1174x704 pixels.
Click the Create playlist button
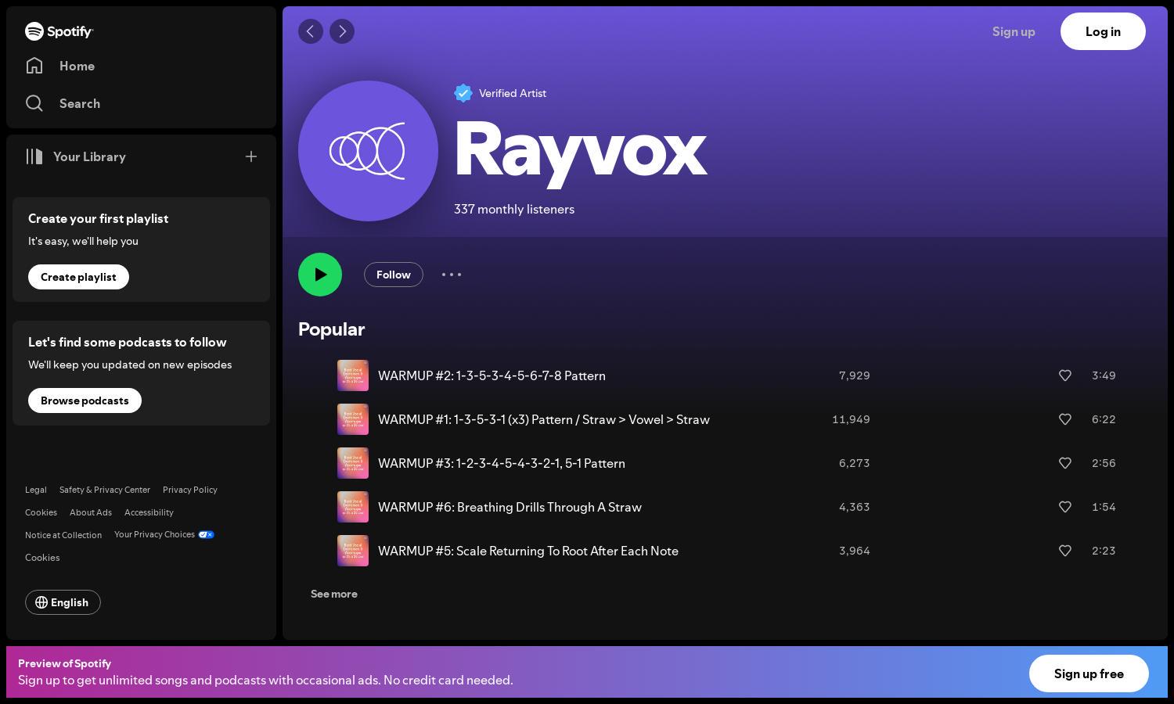[78, 277]
